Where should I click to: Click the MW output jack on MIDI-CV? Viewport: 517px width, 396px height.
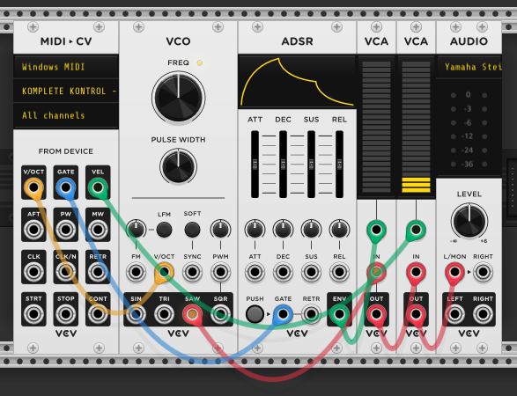click(x=98, y=230)
